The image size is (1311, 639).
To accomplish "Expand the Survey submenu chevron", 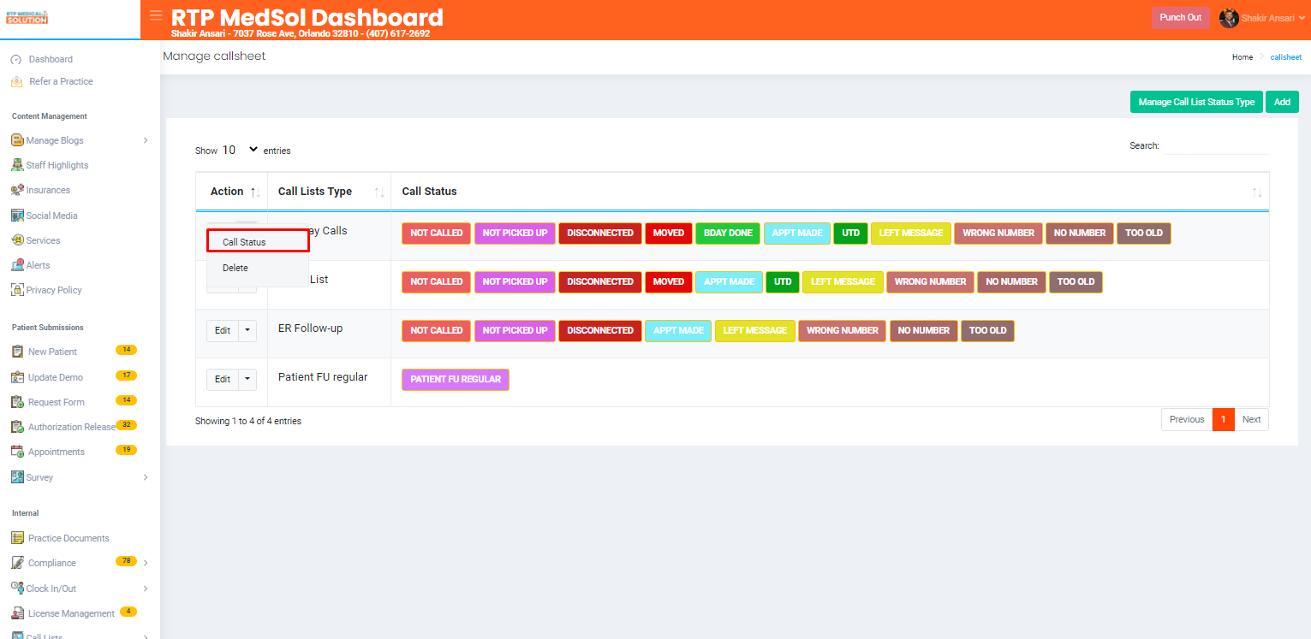I will 146,476.
